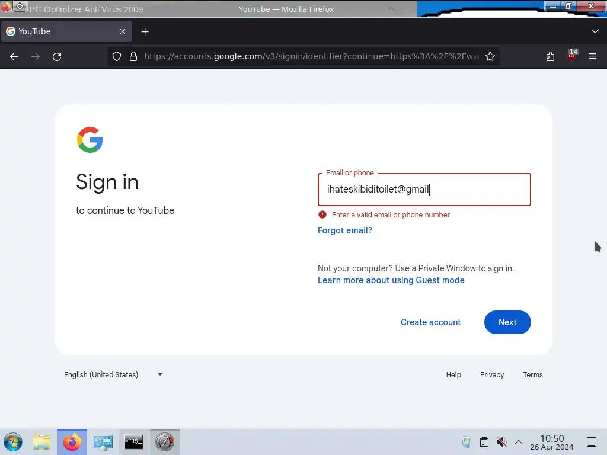Open the Terms footer link
Viewport: 607px width, 455px height.
click(x=533, y=374)
